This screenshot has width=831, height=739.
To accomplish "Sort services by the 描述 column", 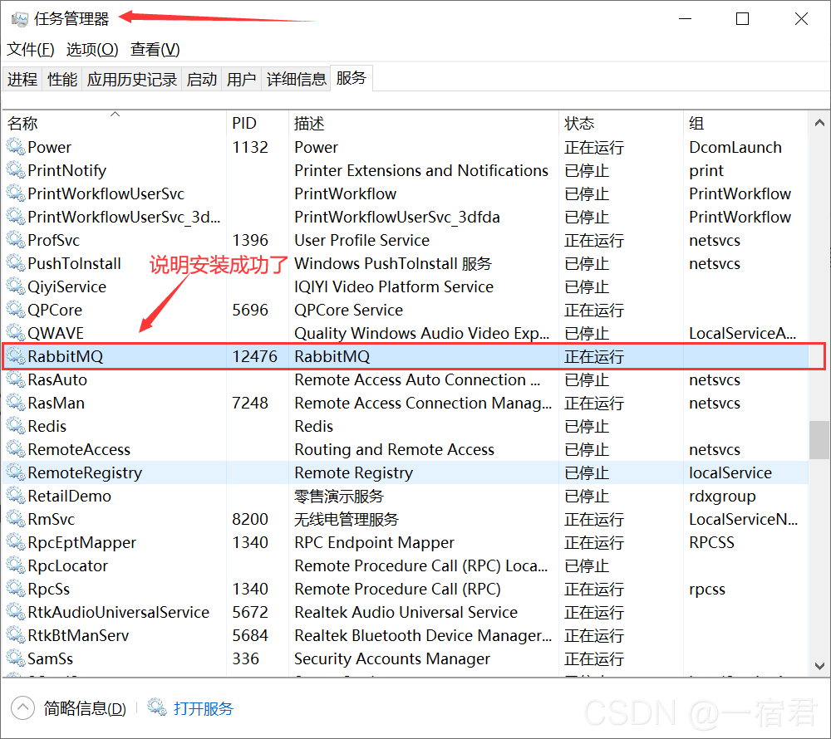I will (424, 124).
